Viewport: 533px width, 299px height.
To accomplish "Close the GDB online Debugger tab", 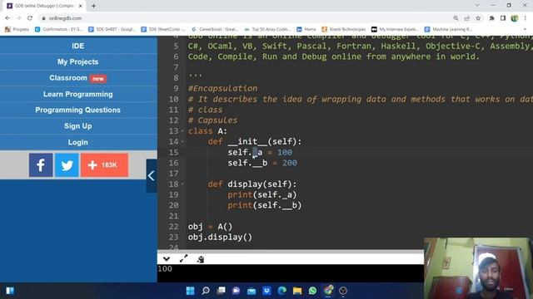I will pyautogui.click(x=81, y=6).
